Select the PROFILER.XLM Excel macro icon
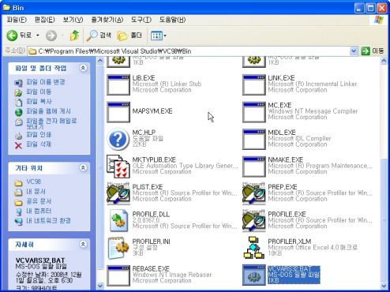 254,248
